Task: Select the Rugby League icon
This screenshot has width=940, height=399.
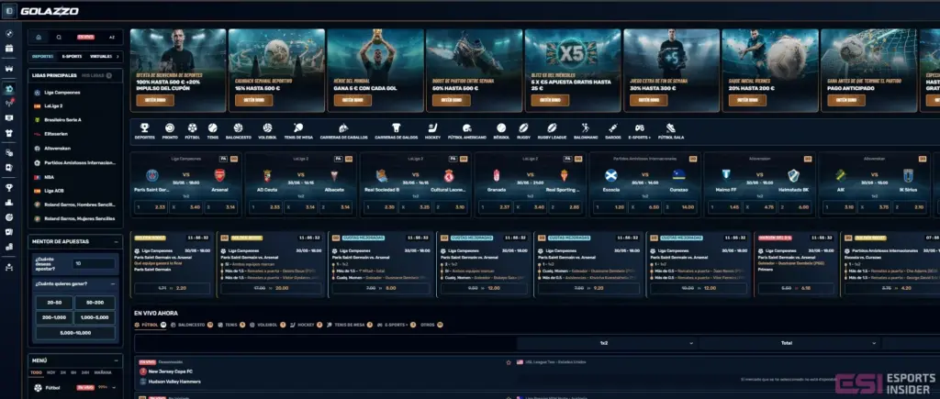Action: 552,127
